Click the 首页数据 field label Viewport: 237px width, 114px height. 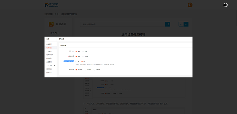click(x=71, y=69)
